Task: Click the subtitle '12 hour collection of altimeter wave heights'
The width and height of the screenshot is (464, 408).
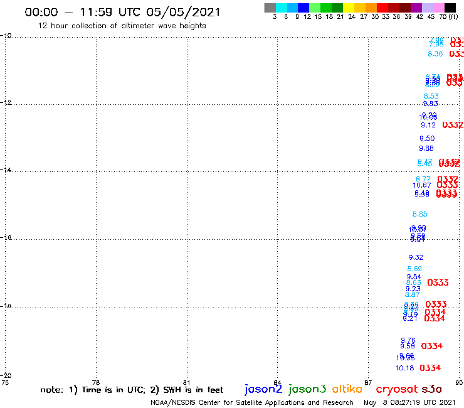Action: 122,26
